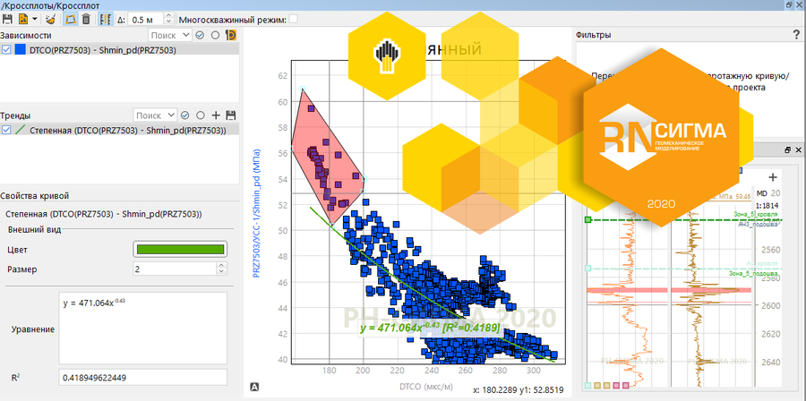Screen dimensions: 806x401
Task: Expand the export image dropdown arrow
Action: 34,19
